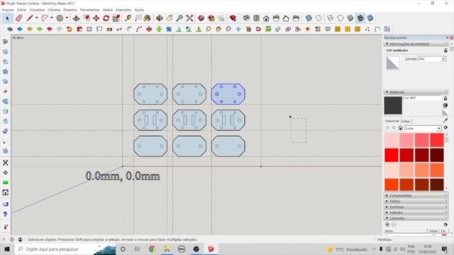Click the Camadas details arrow button
Screen dimensions: 454x255
coord(445,225)
